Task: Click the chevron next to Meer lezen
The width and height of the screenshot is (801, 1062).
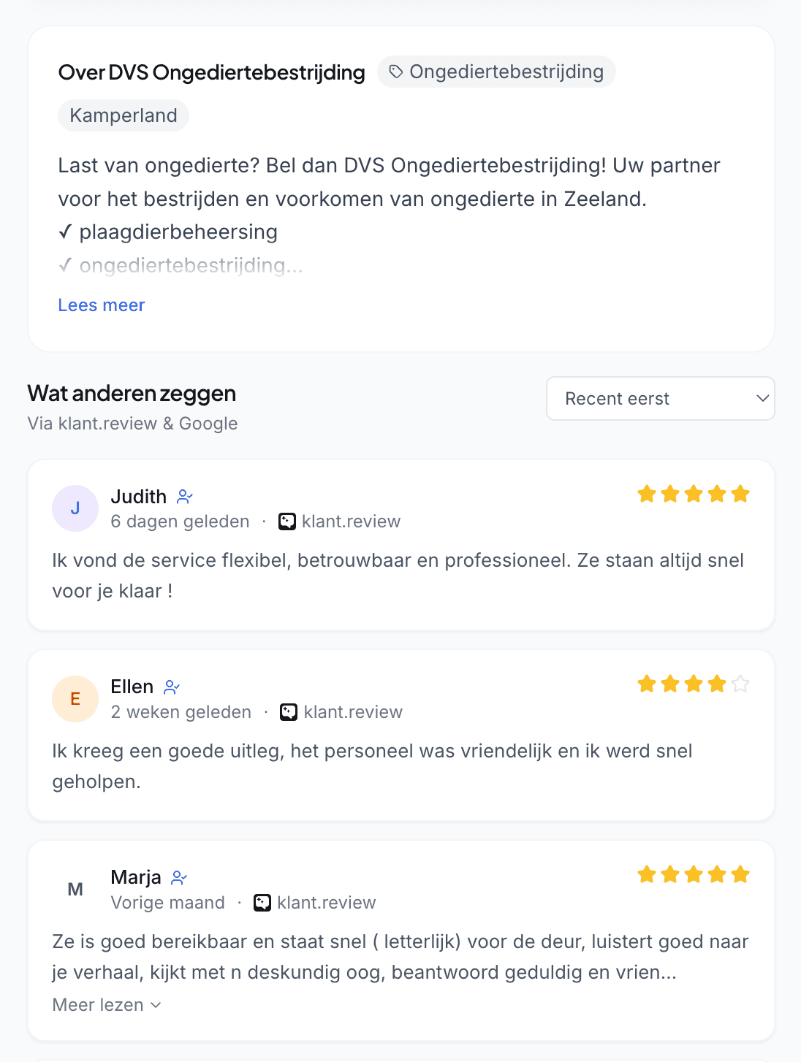Action: tap(154, 1005)
